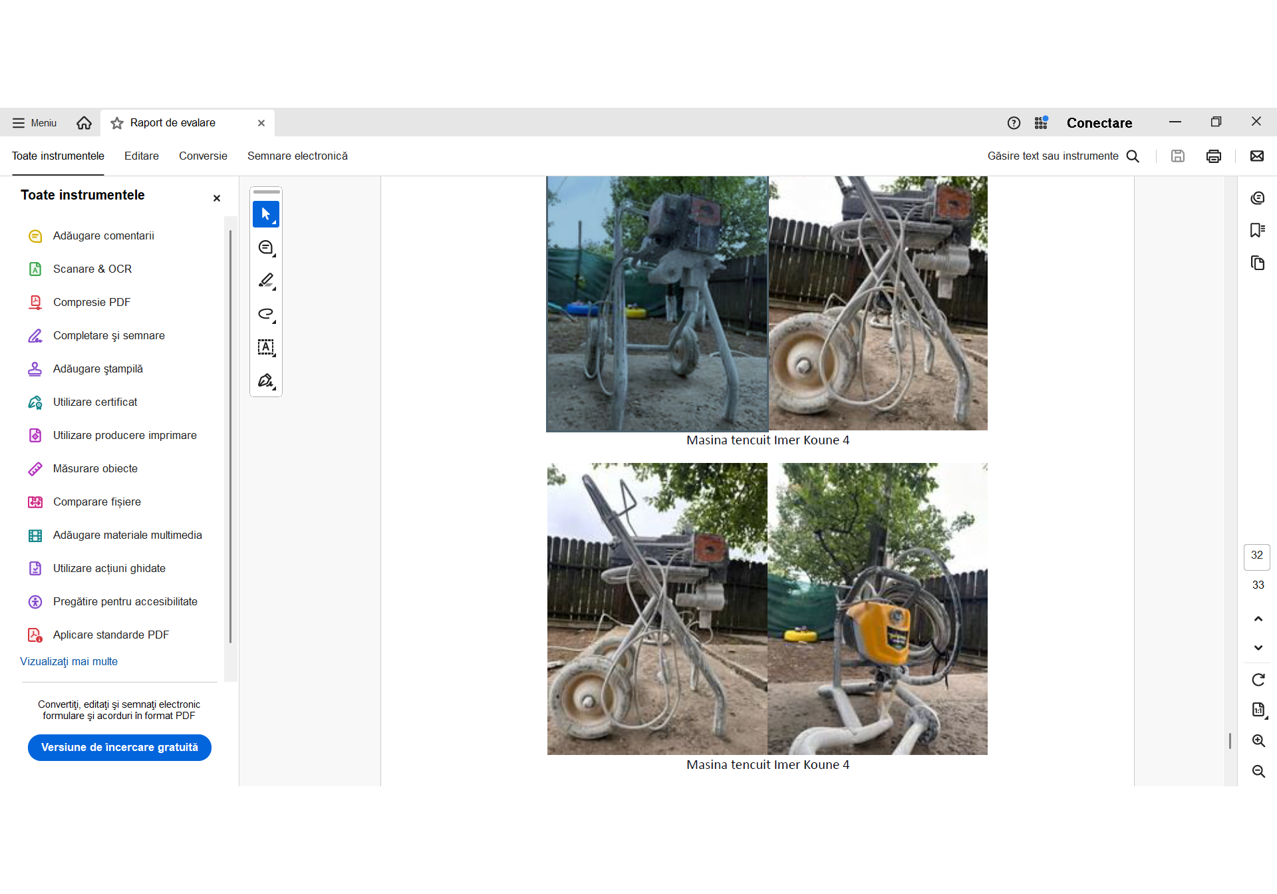Star the Raport de evalare document
Viewport: 1277px width, 894px height.
click(117, 123)
